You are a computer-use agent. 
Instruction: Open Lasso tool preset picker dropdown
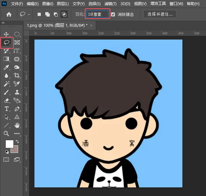[x=29, y=14]
